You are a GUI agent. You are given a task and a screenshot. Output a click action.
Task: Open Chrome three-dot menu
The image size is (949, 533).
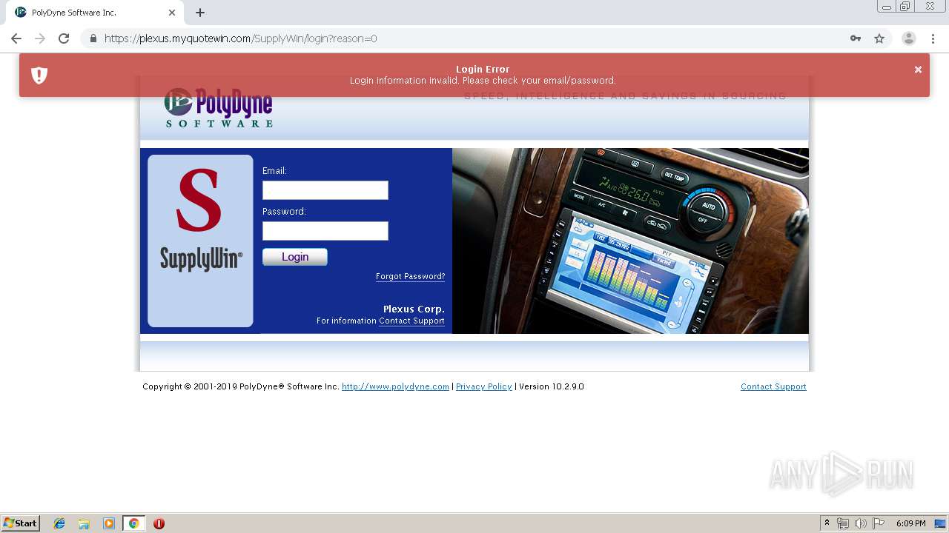[933, 38]
